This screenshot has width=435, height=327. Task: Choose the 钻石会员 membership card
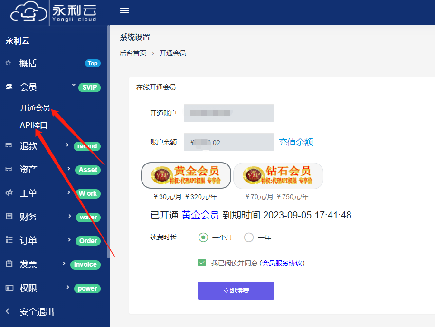(x=278, y=176)
